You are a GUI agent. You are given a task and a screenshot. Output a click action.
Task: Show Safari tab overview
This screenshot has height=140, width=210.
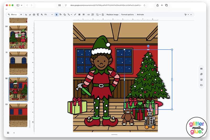(166, 5)
